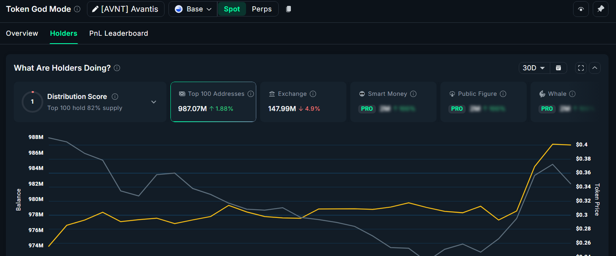Switch to Perps mode

point(261,9)
